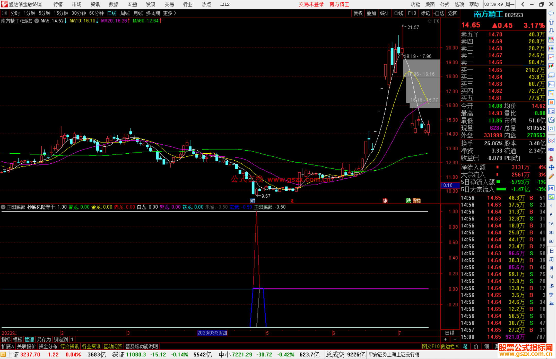Switch sidebar period to 1 minute
Image resolution: width=556 pixels, height=359 pixels.
click(551, 206)
